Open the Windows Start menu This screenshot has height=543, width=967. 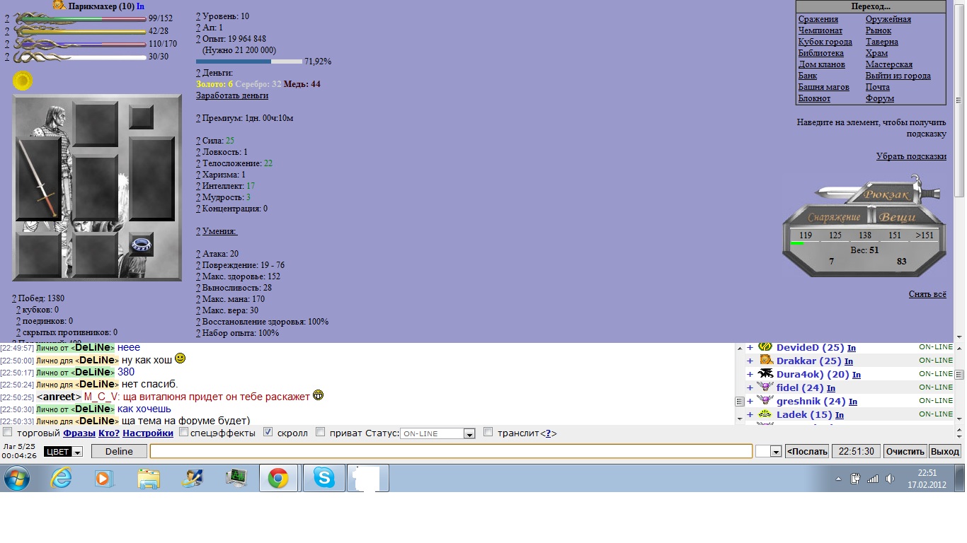pyautogui.click(x=17, y=479)
